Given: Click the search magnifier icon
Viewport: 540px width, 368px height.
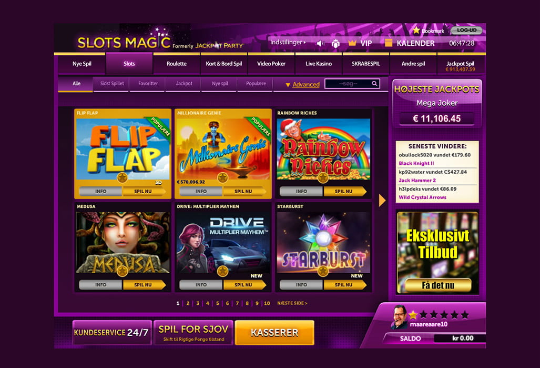Looking at the screenshot, I should pos(374,84).
